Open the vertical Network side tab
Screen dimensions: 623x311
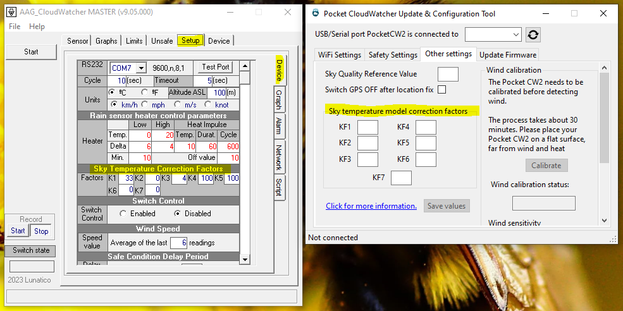(x=278, y=157)
